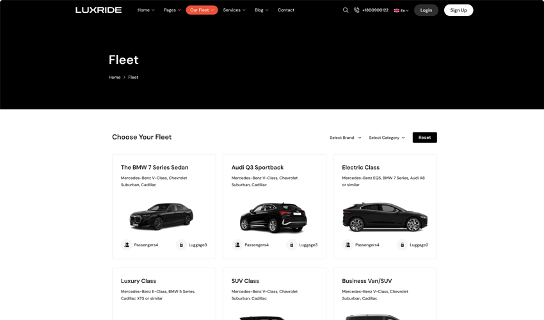Open the Our Fleet menu
The image size is (544, 320).
pyautogui.click(x=202, y=10)
